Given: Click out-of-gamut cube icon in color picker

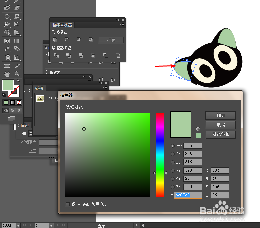Looking at the screenshot, I should (x=198, y=129).
